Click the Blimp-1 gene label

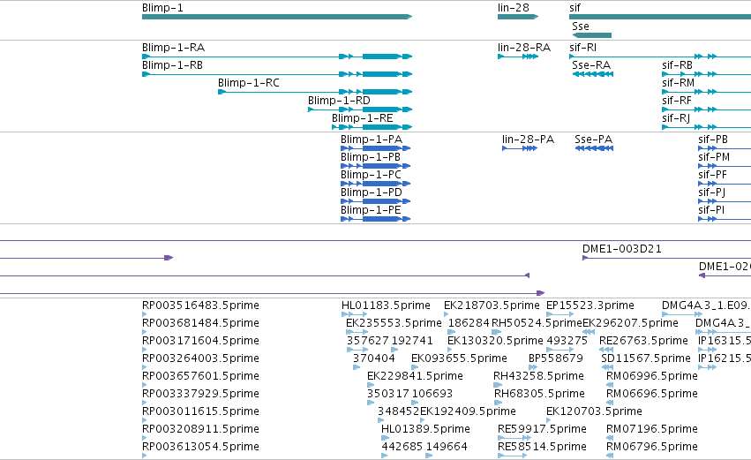162,8
